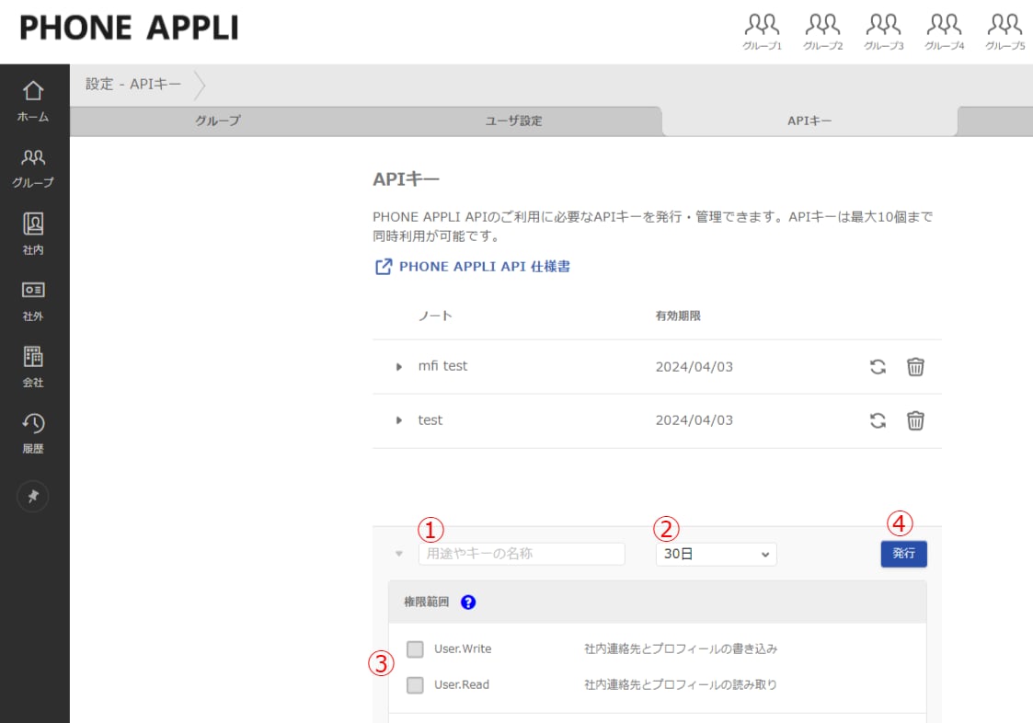Click the APIキー page heading

406,179
